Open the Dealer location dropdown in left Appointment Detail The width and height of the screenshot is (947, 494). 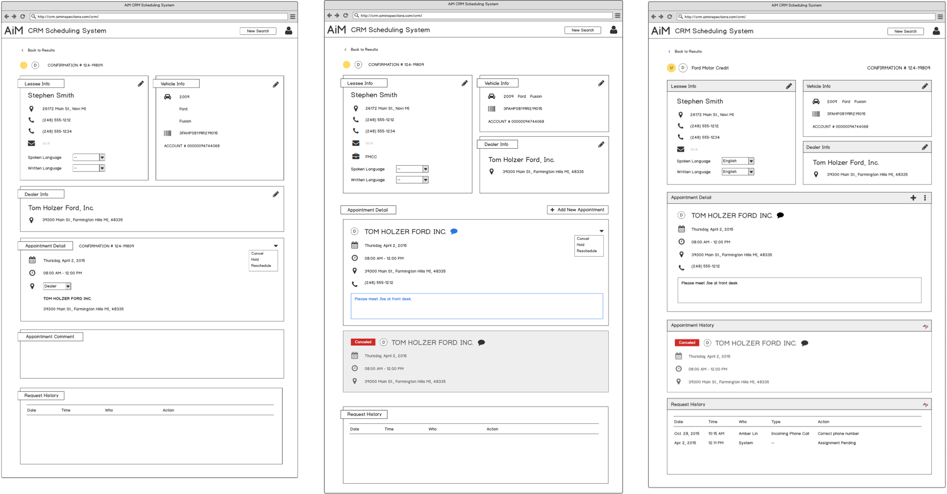57,286
